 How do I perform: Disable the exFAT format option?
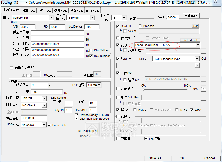[x=192, y=109]
